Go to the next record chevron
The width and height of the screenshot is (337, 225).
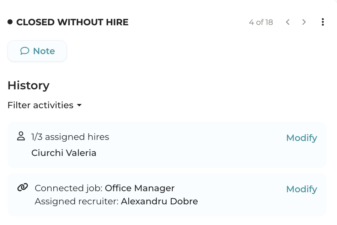coord(304,22)
